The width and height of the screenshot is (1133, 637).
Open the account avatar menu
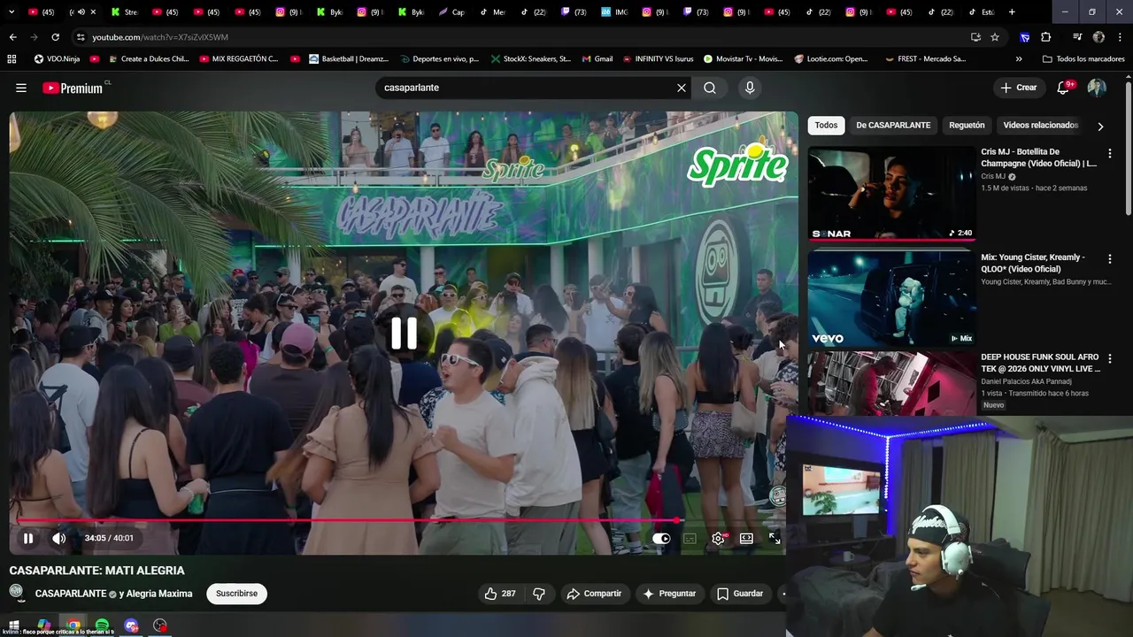[1097, 88]
